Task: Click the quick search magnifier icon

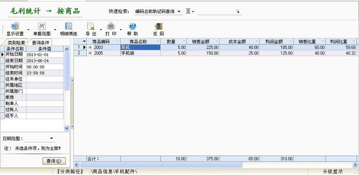Action: [237, 11]
